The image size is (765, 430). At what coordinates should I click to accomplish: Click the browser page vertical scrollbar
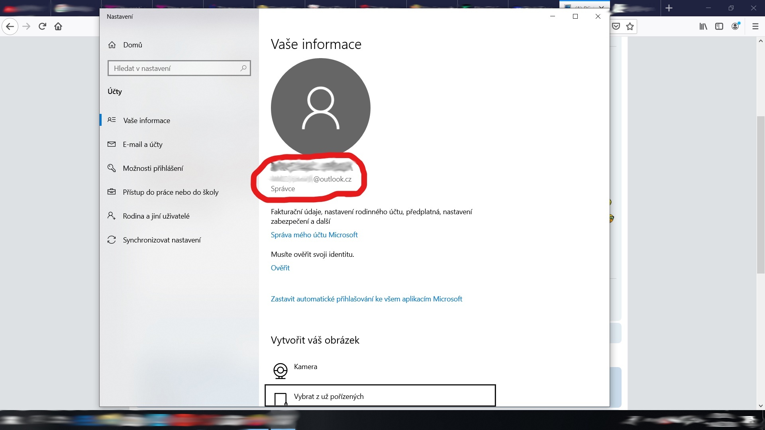coord(760,195)
